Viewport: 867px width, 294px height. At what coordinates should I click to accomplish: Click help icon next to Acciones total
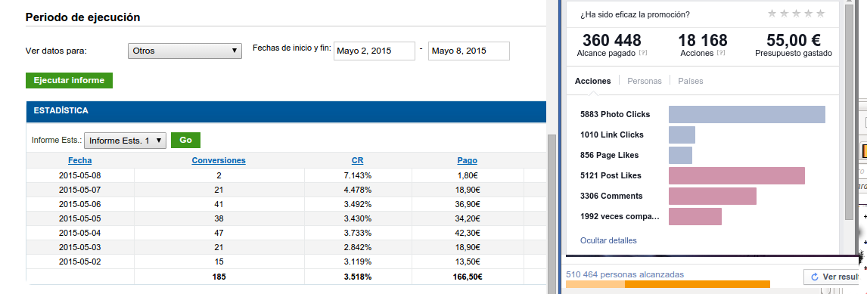(721, 53)
